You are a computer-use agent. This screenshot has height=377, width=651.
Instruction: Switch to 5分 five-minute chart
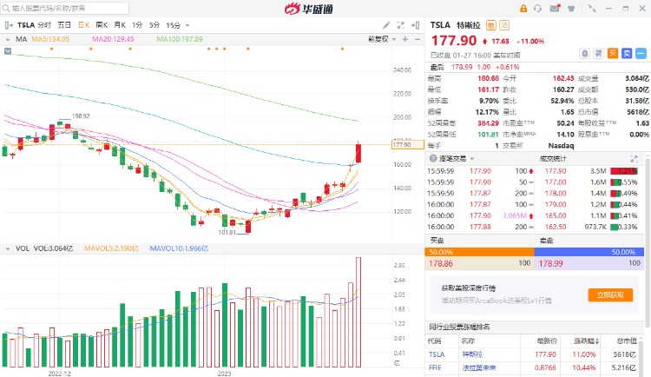155,25
